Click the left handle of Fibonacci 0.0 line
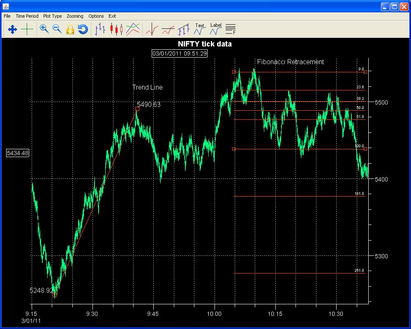 pos(234,72)
